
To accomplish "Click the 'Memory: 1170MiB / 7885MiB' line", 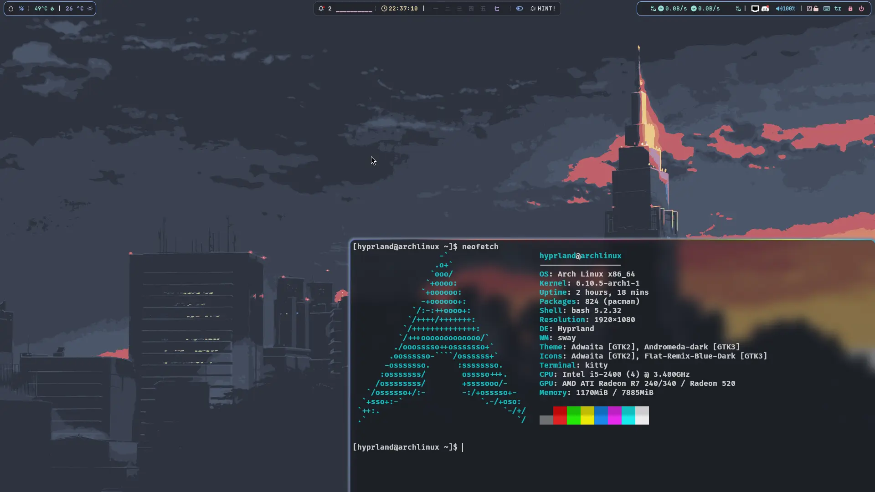I will [x=597, y=393].
